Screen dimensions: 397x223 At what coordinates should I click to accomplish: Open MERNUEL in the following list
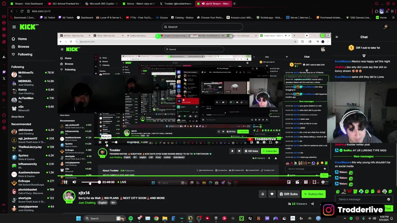click(33, 83)
